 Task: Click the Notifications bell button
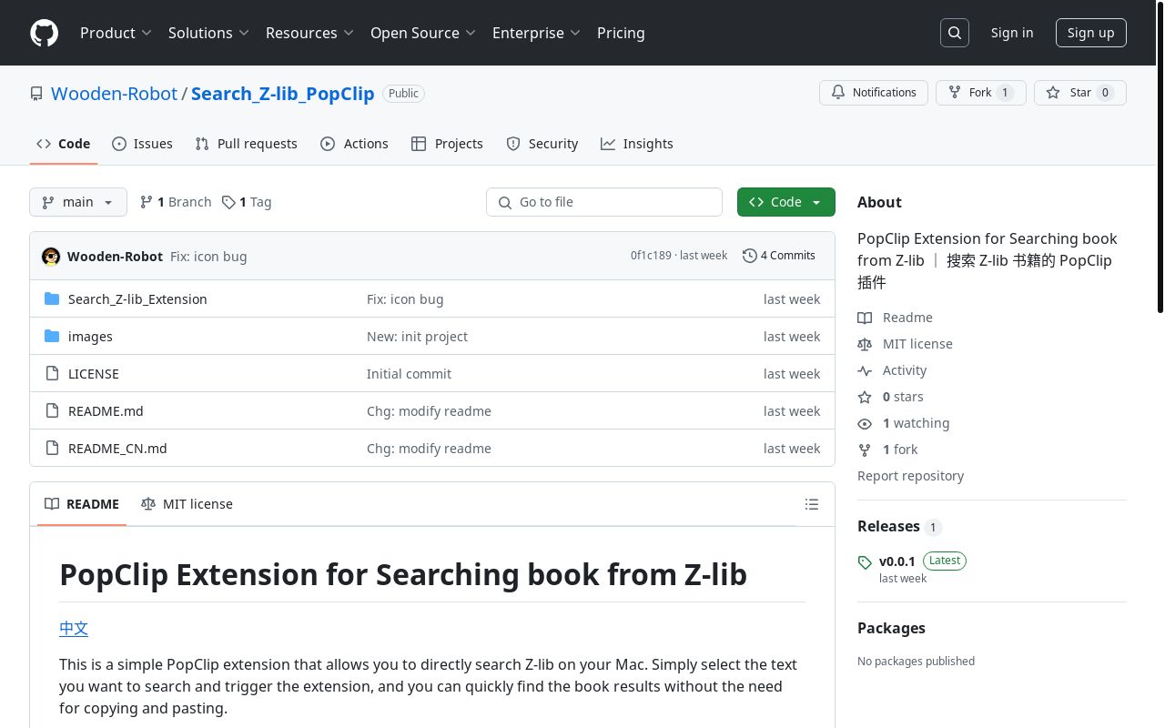point(873,93)
